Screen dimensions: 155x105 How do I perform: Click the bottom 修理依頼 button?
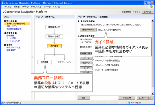(x=127, y=98)
